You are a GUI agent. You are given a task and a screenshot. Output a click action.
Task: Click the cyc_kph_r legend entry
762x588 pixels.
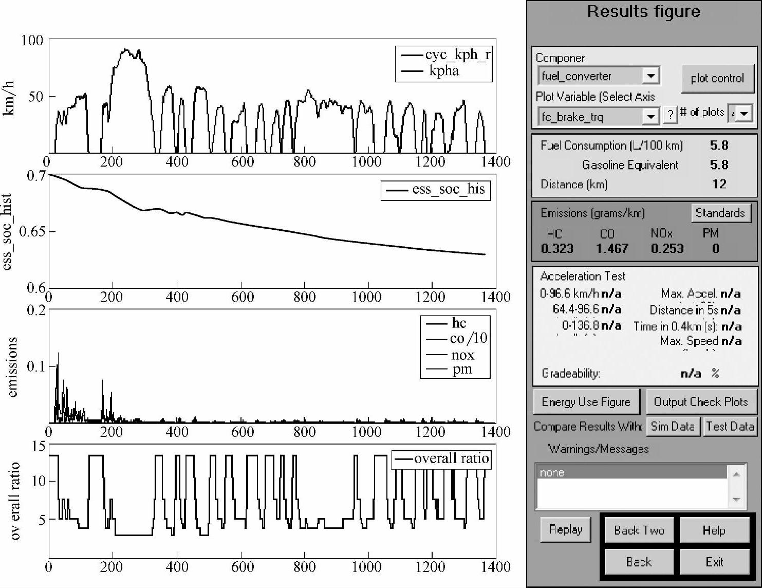coord(445,54)
